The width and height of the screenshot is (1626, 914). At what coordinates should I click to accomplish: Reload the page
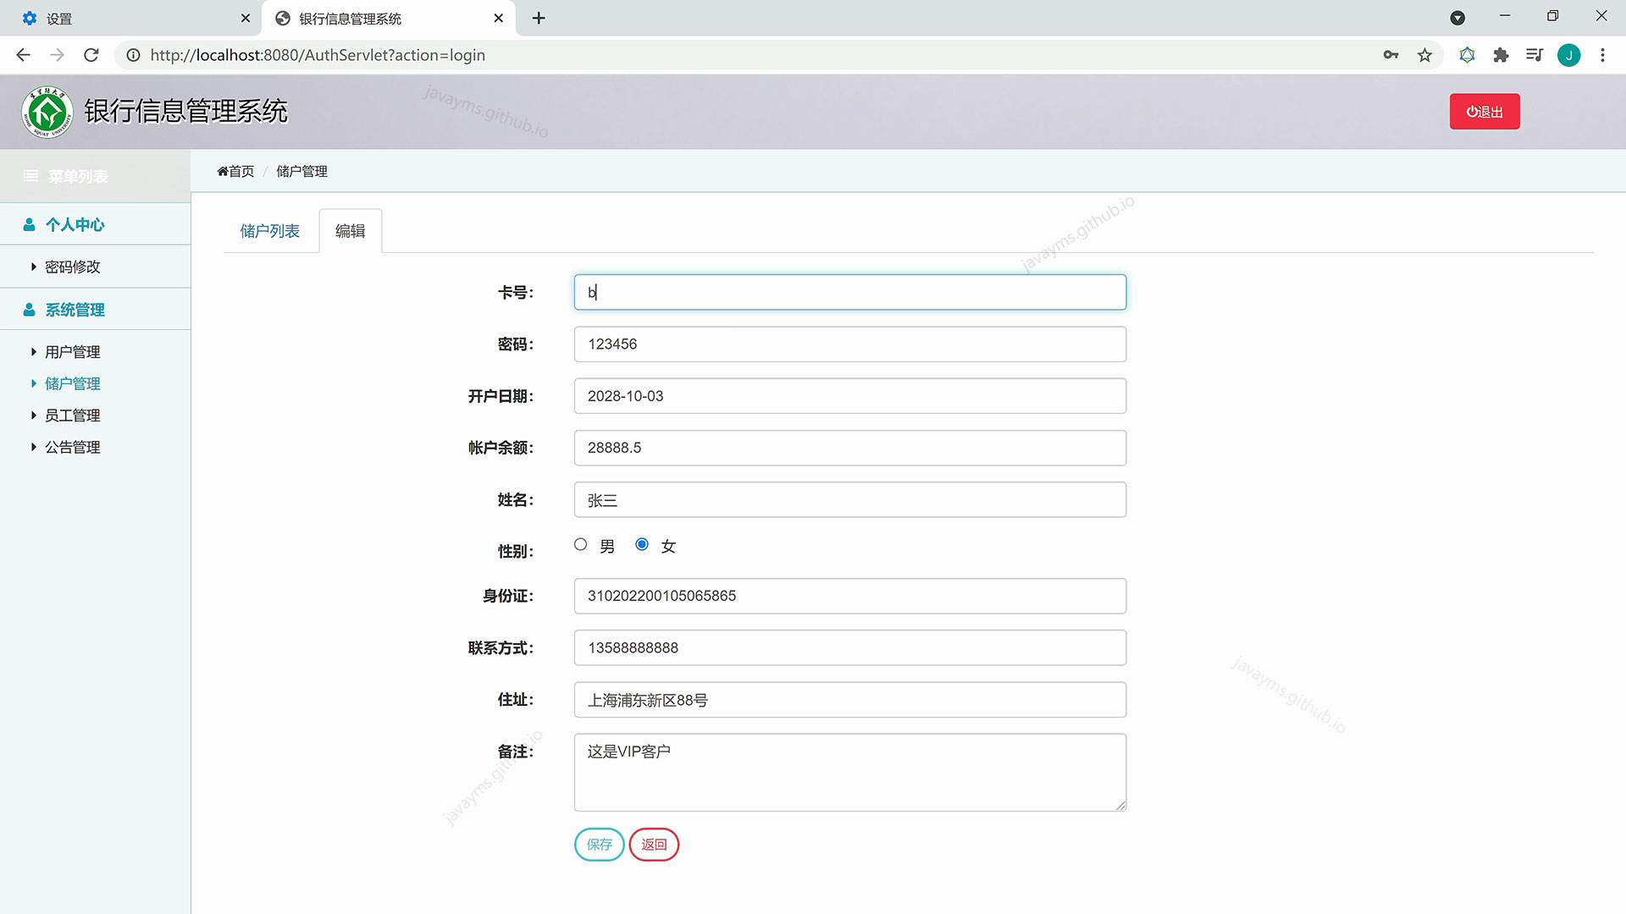[91, 55]
